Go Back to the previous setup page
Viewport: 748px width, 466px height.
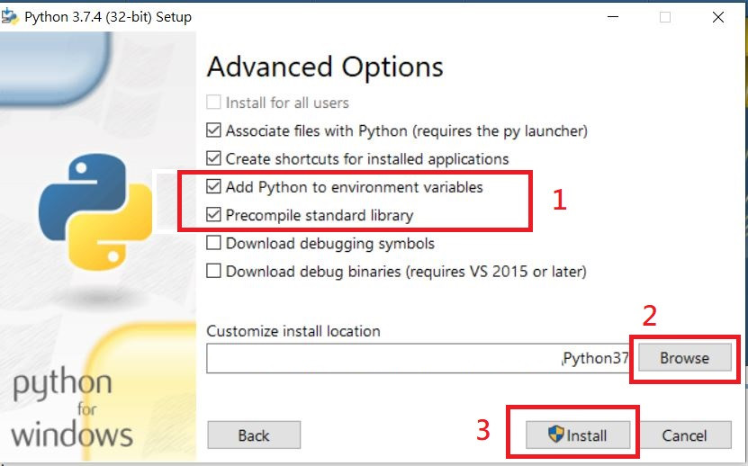[x=254, y=435]
